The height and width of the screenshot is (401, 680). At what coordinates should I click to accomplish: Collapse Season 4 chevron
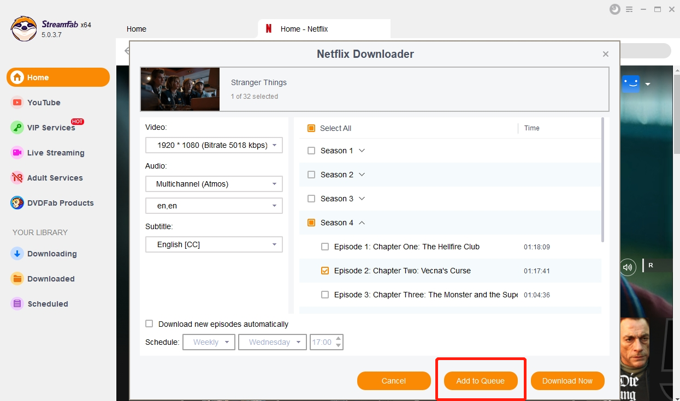click(362, 223)
